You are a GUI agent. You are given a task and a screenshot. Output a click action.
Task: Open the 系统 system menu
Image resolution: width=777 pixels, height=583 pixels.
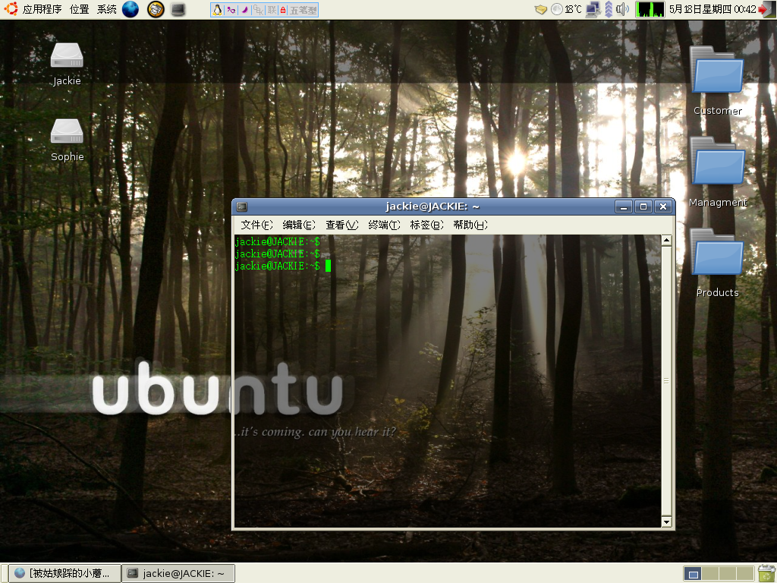[x=106, y=9]
